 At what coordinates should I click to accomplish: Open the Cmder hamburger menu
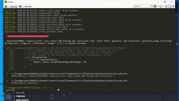coord(173,6)
